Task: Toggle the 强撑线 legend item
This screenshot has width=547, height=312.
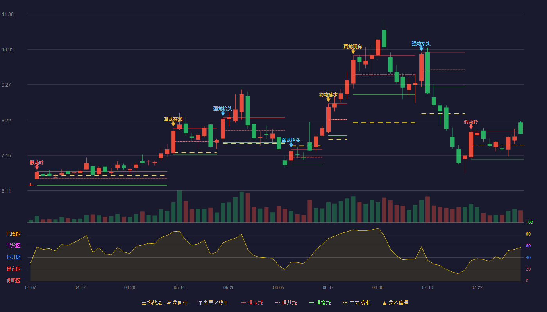Action: [320, 303]
